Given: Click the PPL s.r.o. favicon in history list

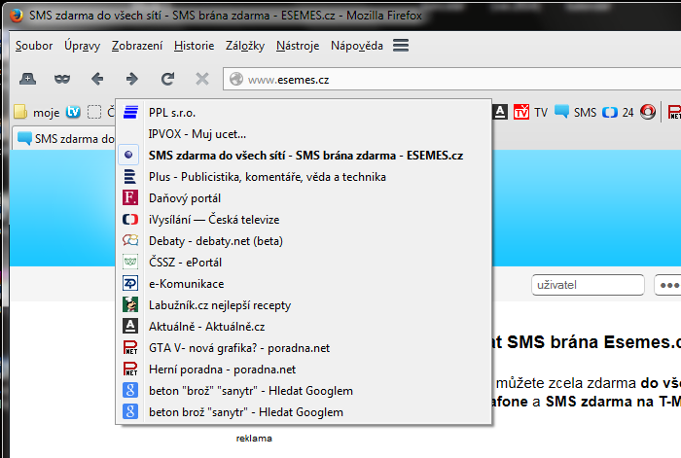Looking at the screenshot, I should click(x=130, y=112).
